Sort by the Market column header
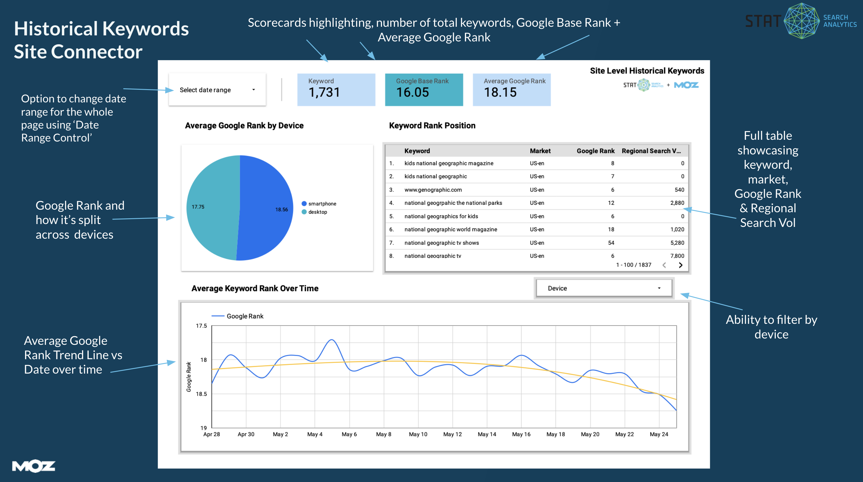 tap(540, 151)
